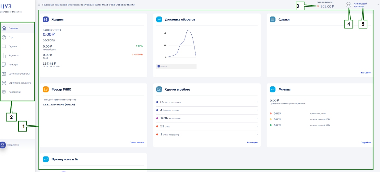Expand 'Отказ террористу' row arrow
The height and width of the screenshot is (172, 380).
point(257,134)
